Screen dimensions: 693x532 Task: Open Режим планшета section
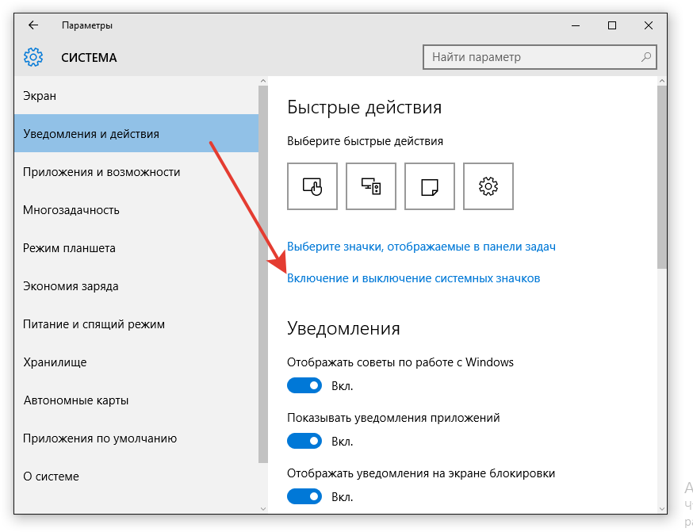tap(136, 248)
